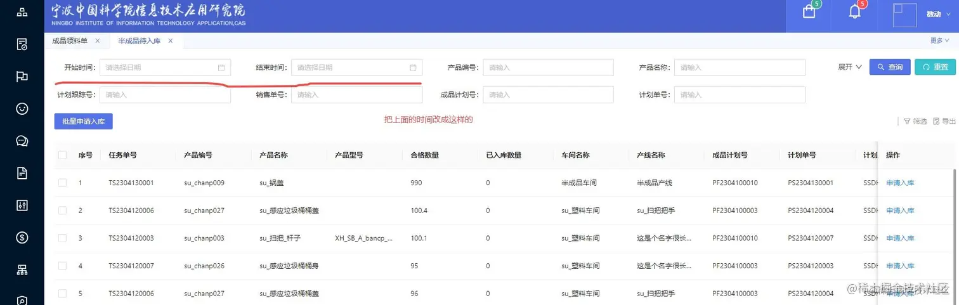Check the row with 序号 2
Viewport: 959px width, 305px height.
pos(62,211)
